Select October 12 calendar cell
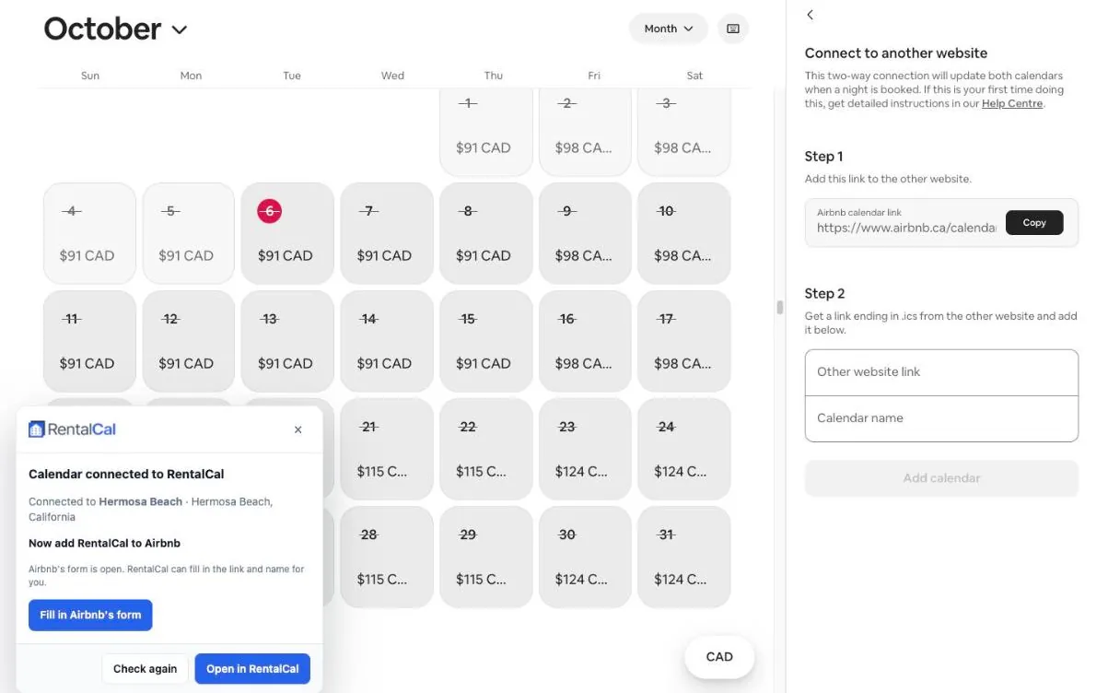The image size is (1108, 693). point(188,341)
